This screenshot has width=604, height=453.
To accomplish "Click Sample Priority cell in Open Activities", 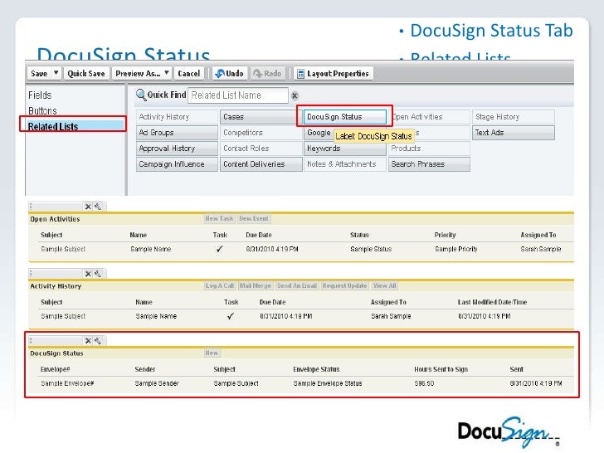I will [x=456, y=249].
